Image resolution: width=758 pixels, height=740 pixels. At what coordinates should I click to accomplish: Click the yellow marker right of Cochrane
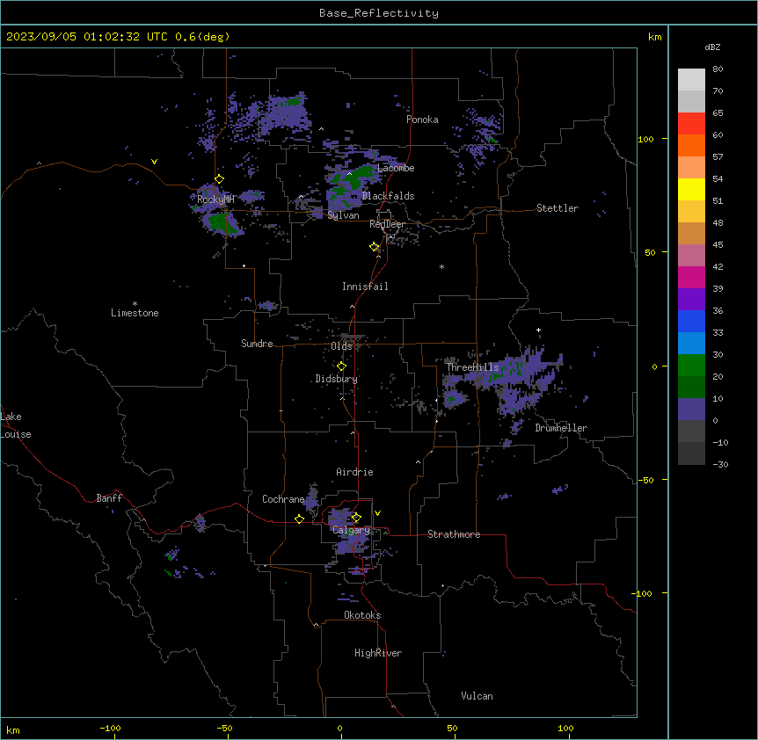tap(299, 519)
